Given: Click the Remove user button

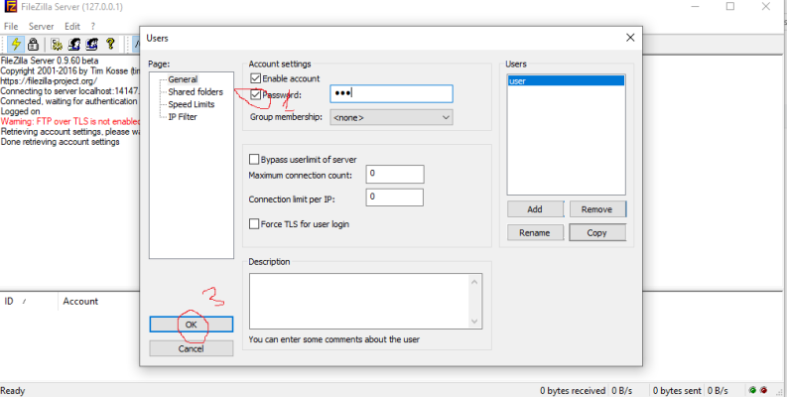Looking at the screenshot, I should click(x=597, y=209).
